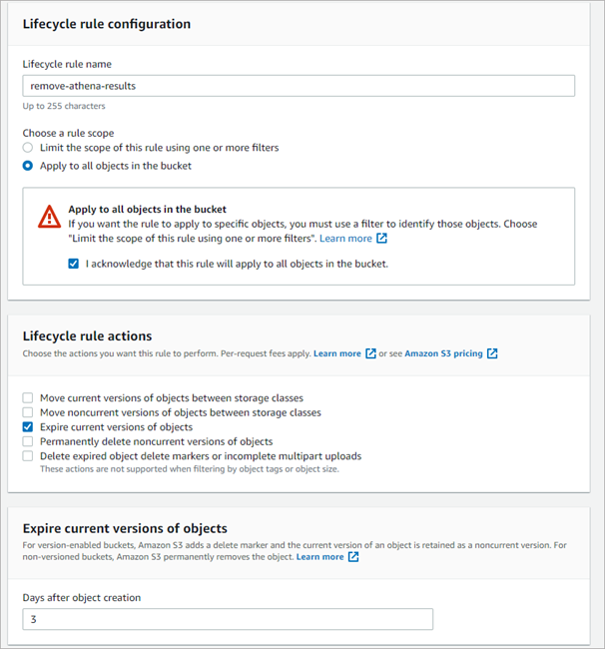Click external link icon after actions Learn more
This screenshot has height=649, width=605.
click(370, 353)
